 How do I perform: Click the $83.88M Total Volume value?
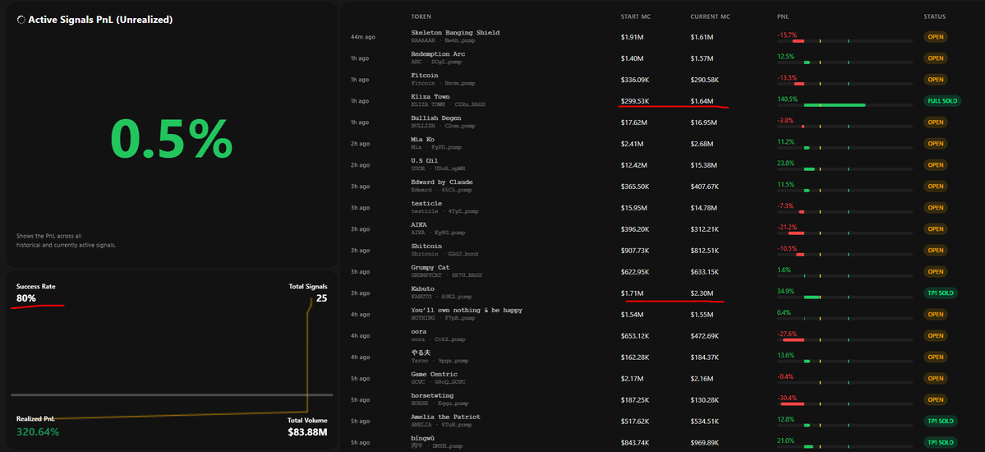[x=308, y=432]
